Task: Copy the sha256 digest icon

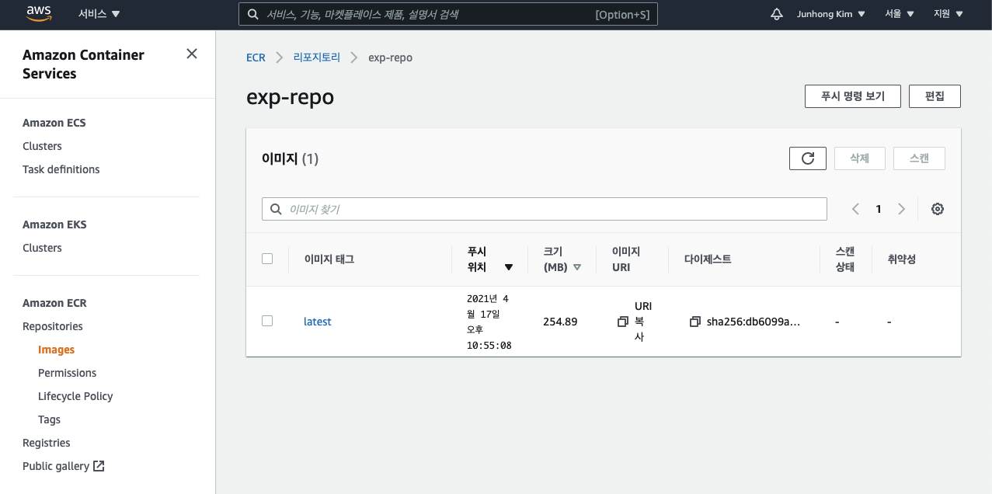Action: point(695,322)
